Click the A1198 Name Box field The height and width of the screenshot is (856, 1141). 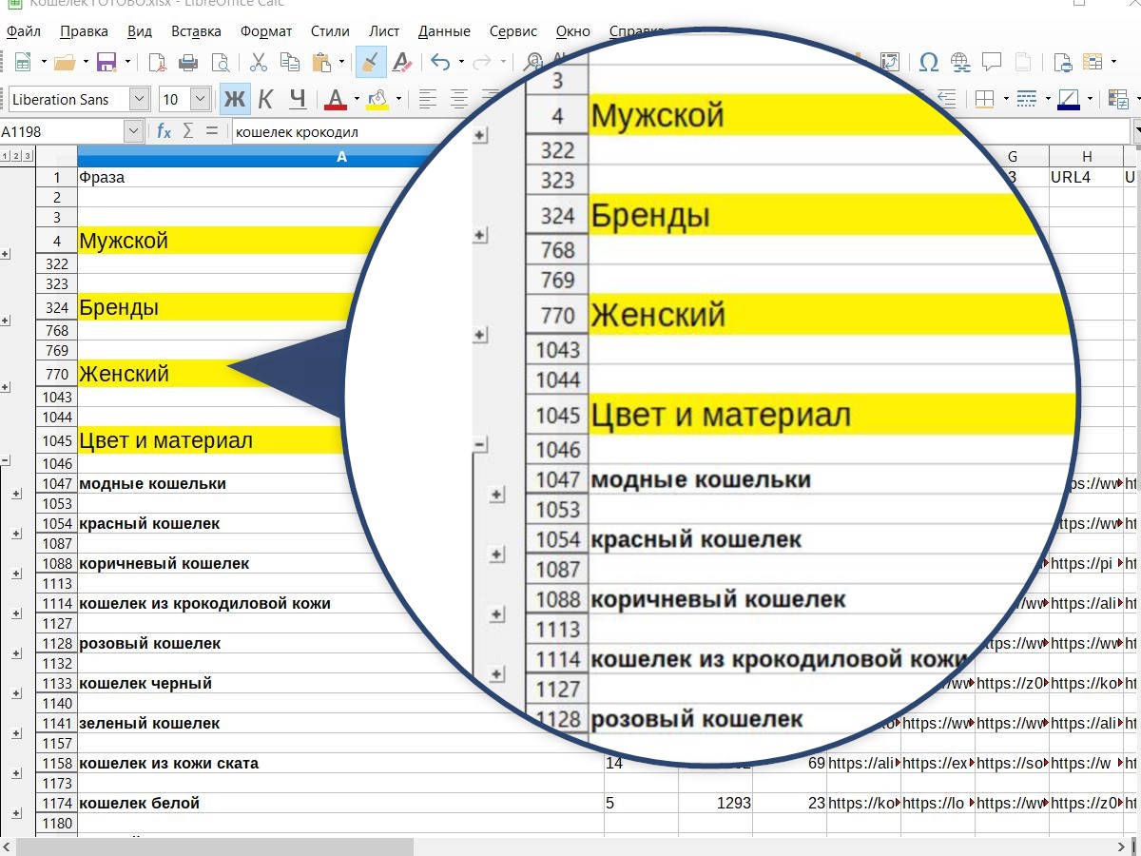[x=62, y=131]
